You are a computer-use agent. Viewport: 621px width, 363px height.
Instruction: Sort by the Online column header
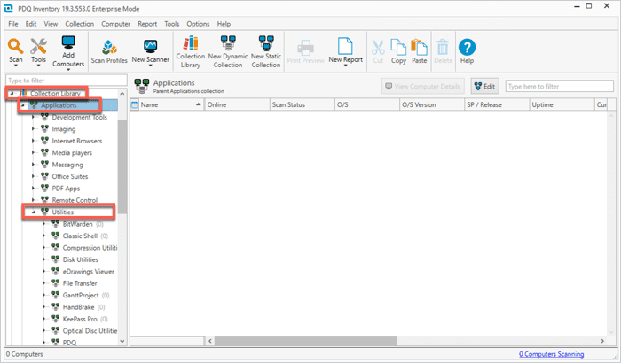pyautogui.click(x=237, y=104)
